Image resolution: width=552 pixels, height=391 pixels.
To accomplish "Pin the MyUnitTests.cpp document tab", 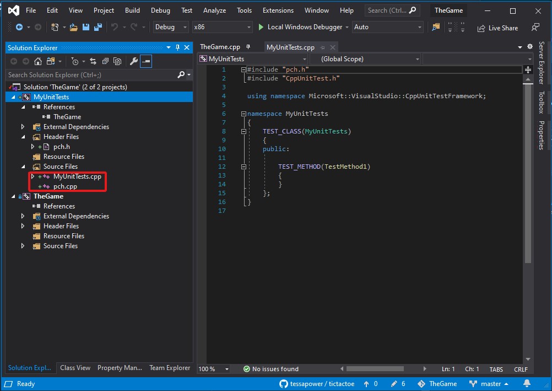I will coord(322,47).
